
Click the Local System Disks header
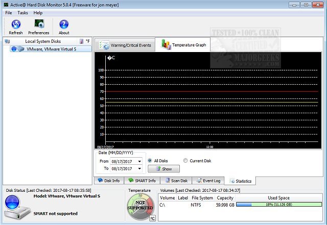[x=43, y=41]
